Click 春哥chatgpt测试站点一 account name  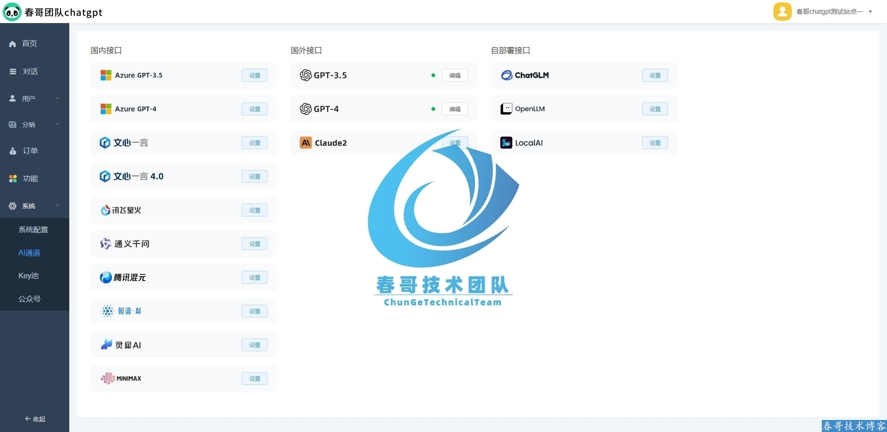coord(829,12)
